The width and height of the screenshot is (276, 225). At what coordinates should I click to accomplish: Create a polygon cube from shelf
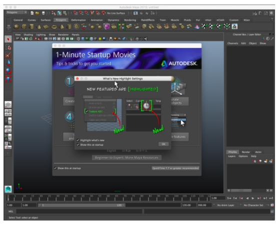click(x=24, y=26)
